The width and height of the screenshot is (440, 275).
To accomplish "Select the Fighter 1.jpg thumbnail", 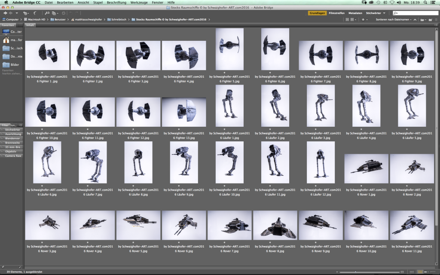I will coord(47,55).
